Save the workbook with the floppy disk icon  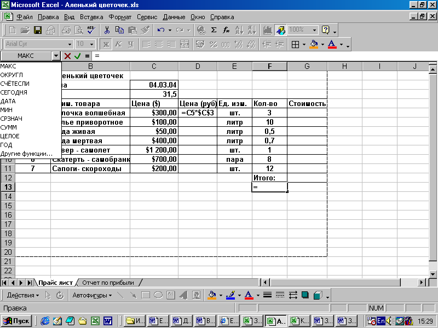pos(38,30)
